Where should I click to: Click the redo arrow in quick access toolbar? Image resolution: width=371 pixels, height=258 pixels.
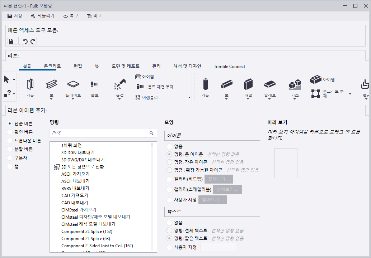tap(33, 42)
